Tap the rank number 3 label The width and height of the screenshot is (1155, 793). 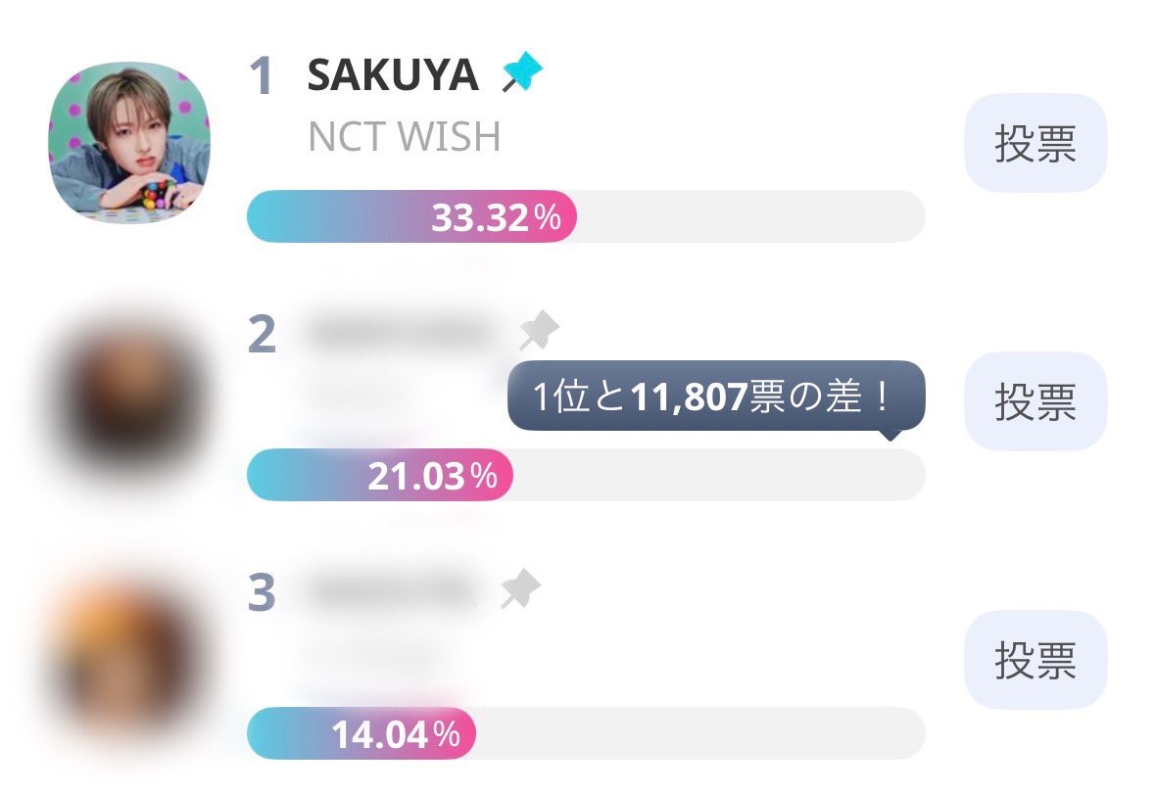(x=263, y=592)
